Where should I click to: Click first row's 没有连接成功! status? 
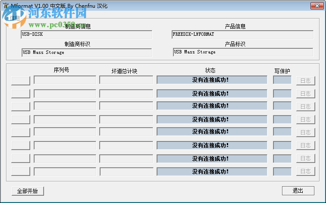[x=212, y=80]
